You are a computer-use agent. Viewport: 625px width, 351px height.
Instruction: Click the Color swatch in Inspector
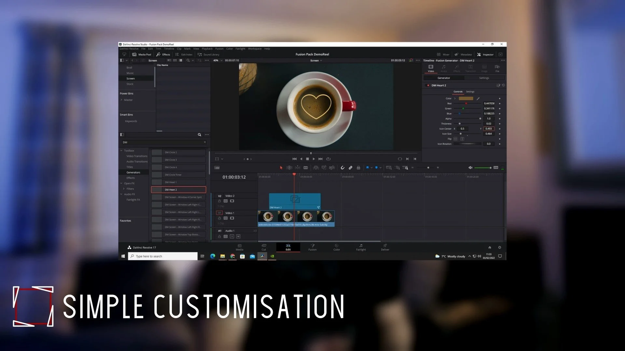tap(466, 98)
